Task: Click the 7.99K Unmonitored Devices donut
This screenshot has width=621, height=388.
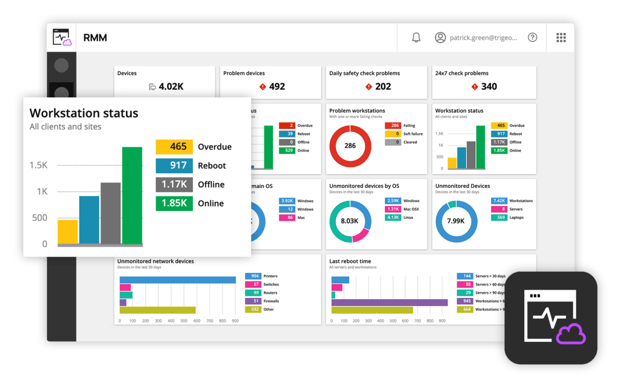Action: (x=456, y=221)
